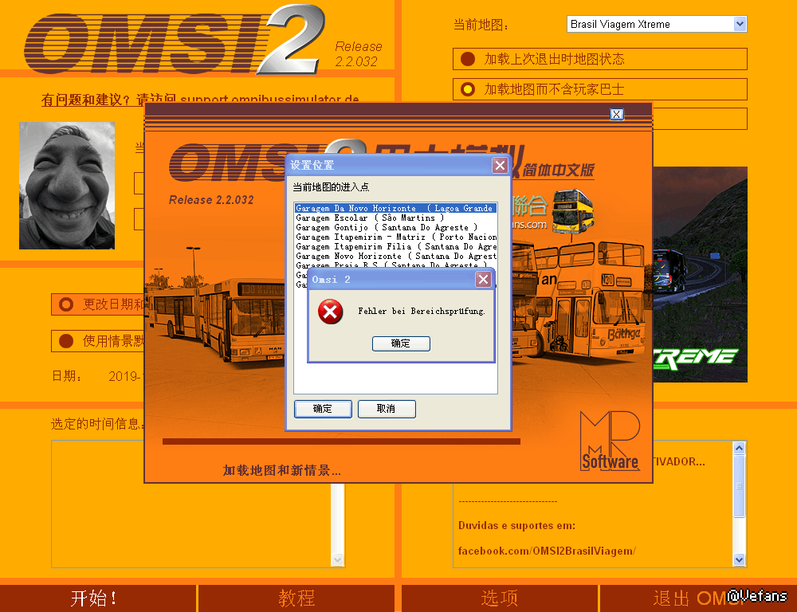Select 加载上次退出时地图状态 radio option
This screenshot has height=612, width=797.
(600, 59)
